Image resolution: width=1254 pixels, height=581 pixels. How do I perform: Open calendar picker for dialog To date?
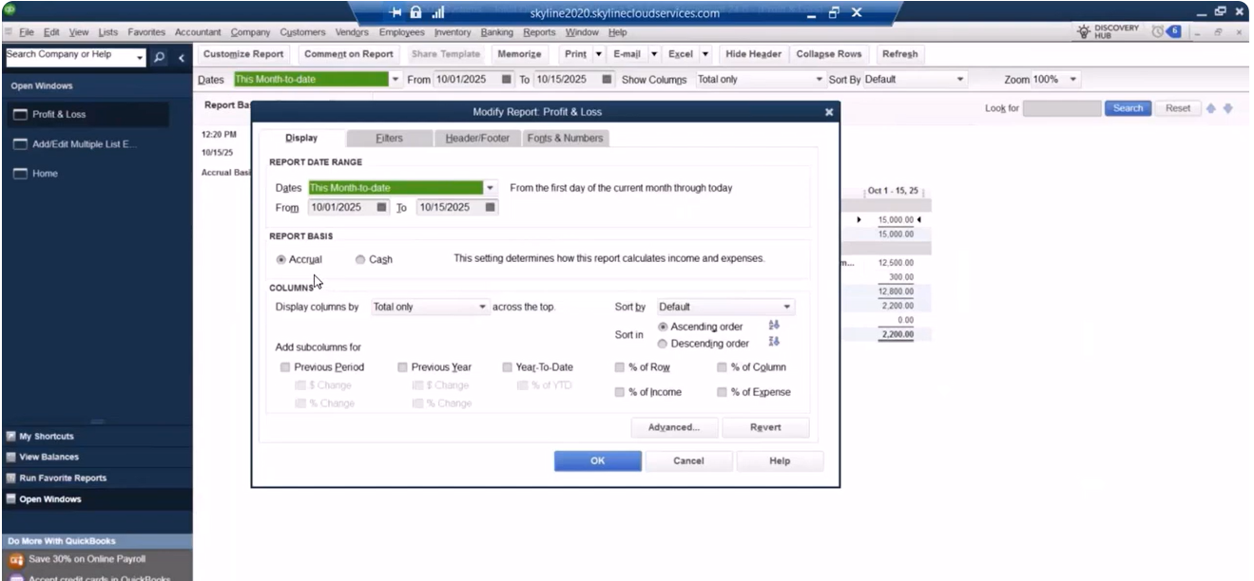click(x=491, y=207)
